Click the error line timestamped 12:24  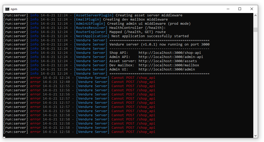click(x=79, y=78)
